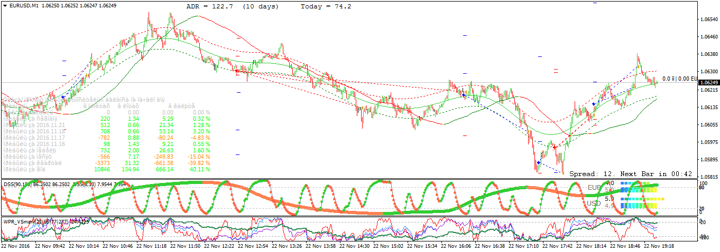This screenshot has width=720, height=252.
Task: Click the 22 Nov 19:18 time axis label
Action: coord(659,246)
